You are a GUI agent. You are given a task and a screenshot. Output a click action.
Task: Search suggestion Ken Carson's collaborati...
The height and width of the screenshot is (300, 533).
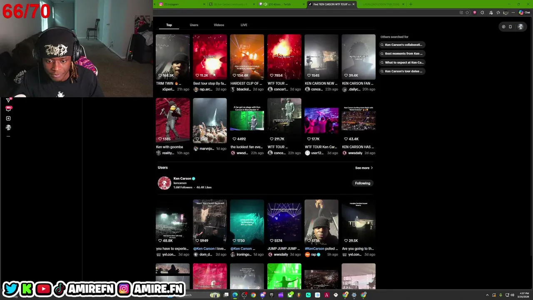click(x=403, y=45)
